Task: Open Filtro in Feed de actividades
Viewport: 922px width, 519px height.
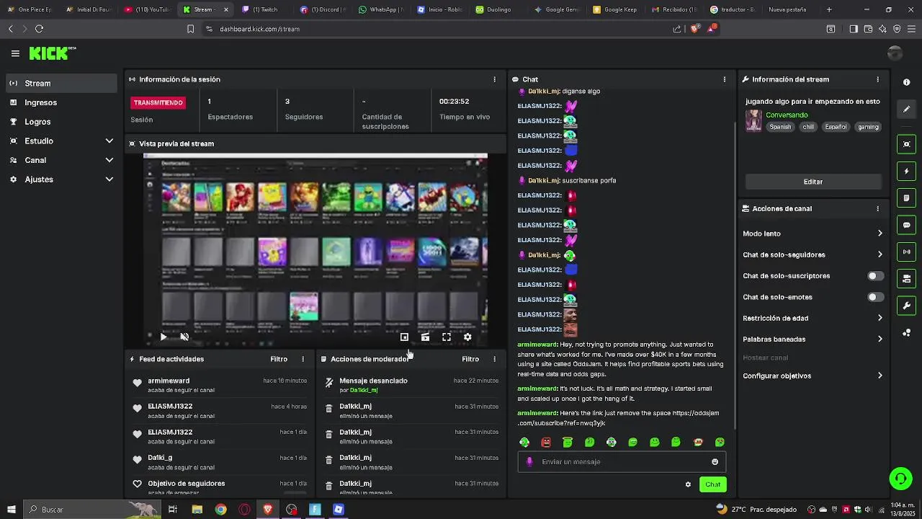Action: tap(279, 359)
